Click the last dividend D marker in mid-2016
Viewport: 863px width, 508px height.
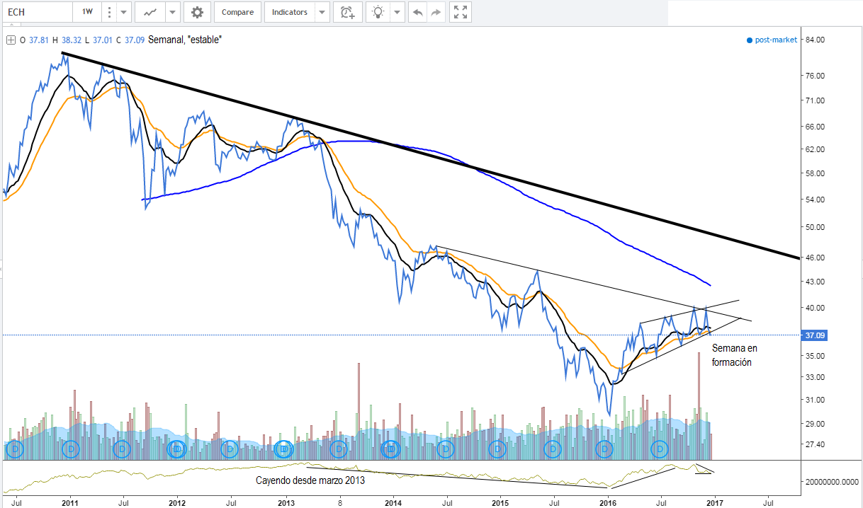pos(660,449)
